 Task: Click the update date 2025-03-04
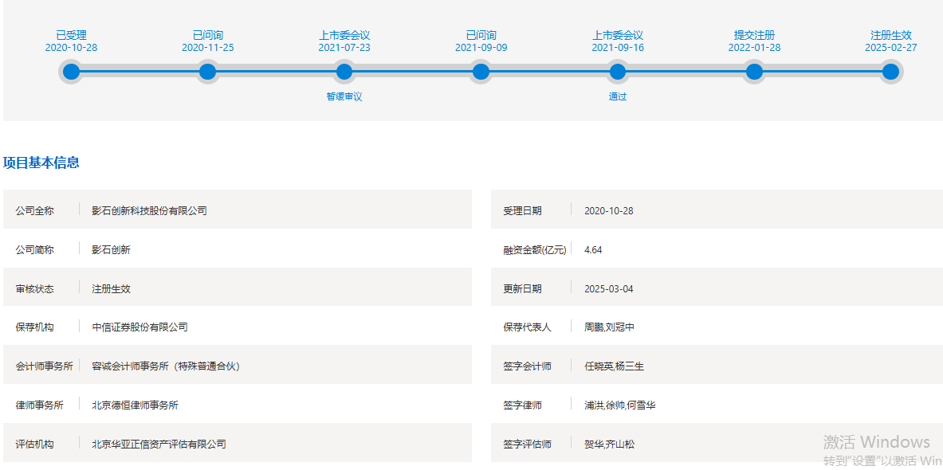pyautogui.click(x=609, y=289)
